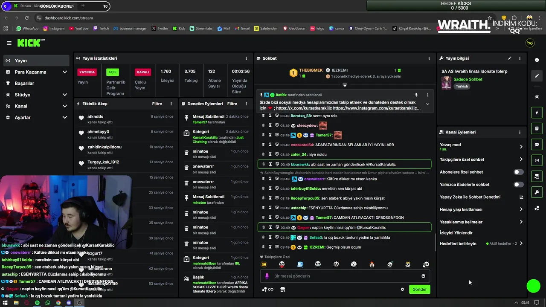Click the emoji picker in message box
Viewport: 546px width, 307px height.
(x=424, y=276)
